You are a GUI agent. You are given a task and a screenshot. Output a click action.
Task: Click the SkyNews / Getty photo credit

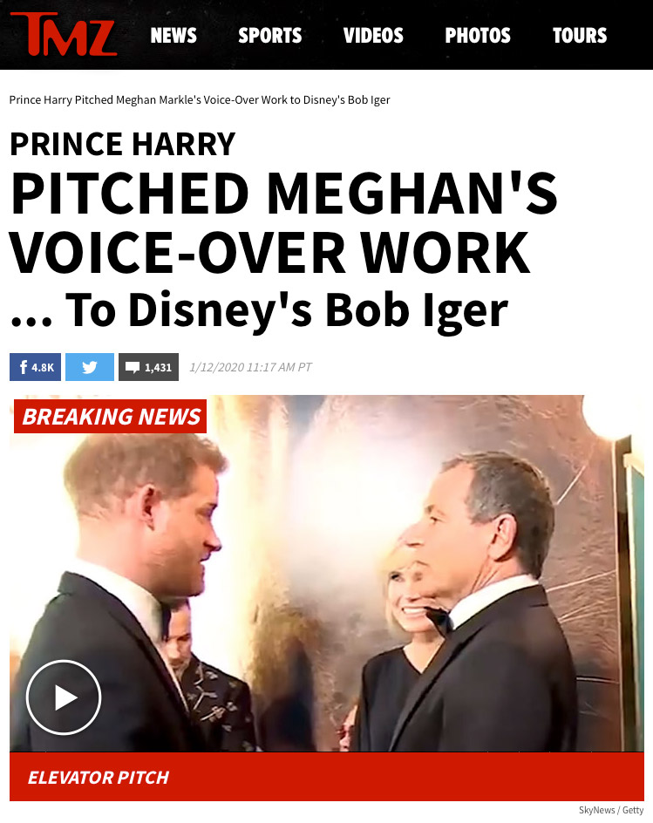point(611,810)
